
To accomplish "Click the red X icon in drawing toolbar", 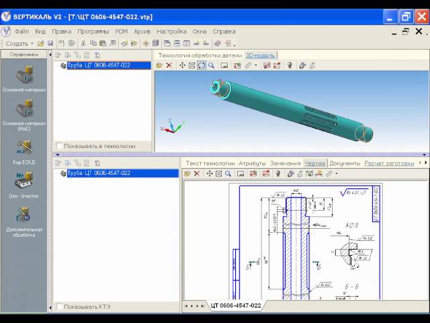I will 197,174.
